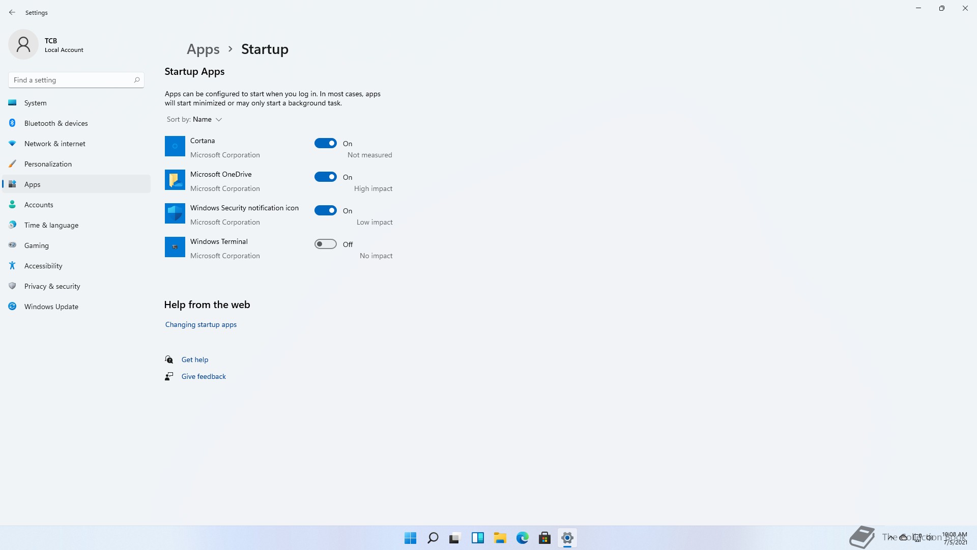Click the Find a setting search box
The height and width of the screenshot is (550, 977).
click(x=71, y=80)
